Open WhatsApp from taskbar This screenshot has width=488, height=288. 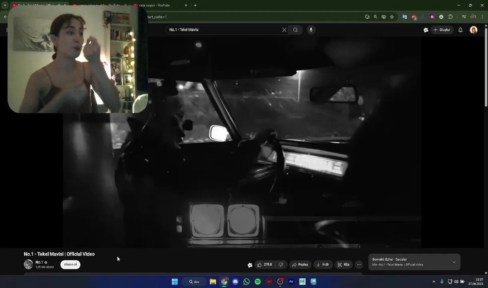tap(247, 282)
